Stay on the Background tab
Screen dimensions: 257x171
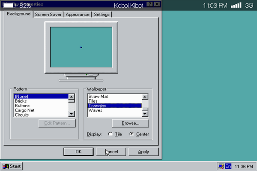(x=18, y=14)
